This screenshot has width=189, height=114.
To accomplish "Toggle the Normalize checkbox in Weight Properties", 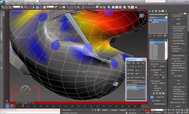I will pos(153,91).
